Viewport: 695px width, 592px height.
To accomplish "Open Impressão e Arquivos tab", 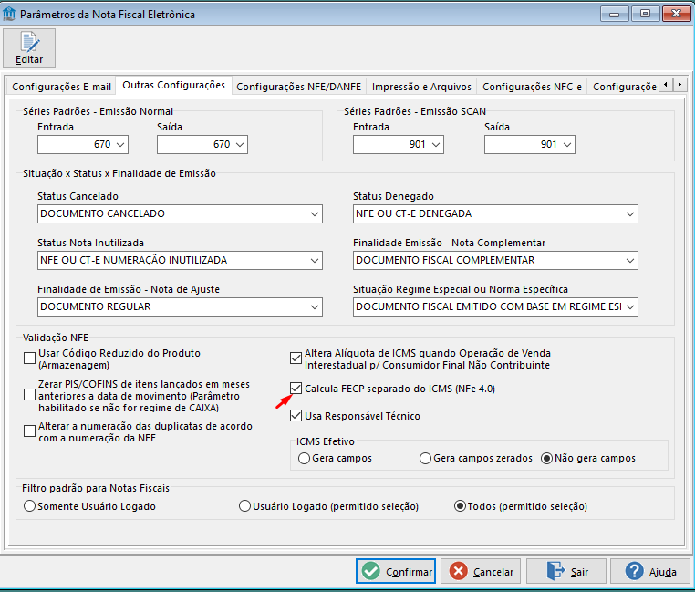I will pyautogui.click(x=421, y=87).
